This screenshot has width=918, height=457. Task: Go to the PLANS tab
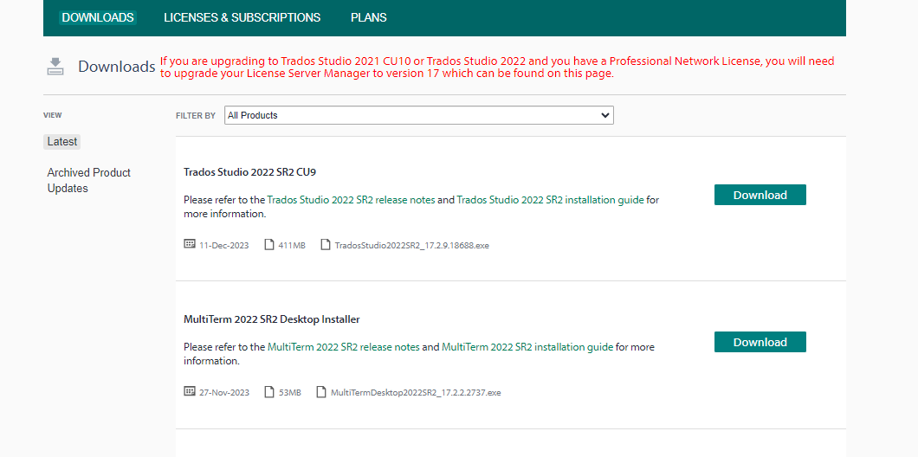[x=369, y=17]
